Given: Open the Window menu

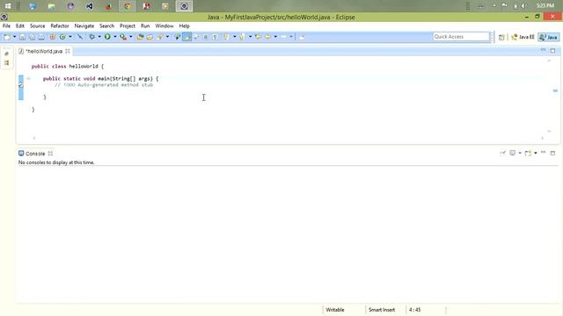Looking at the screenshot, I should (165, 25).
